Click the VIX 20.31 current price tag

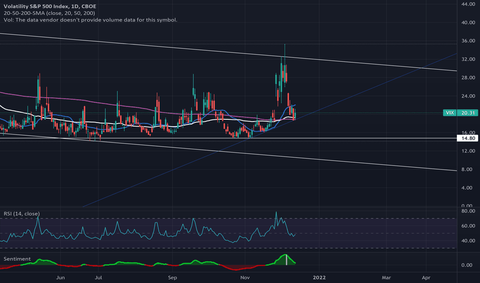click(x=460, y=113)
